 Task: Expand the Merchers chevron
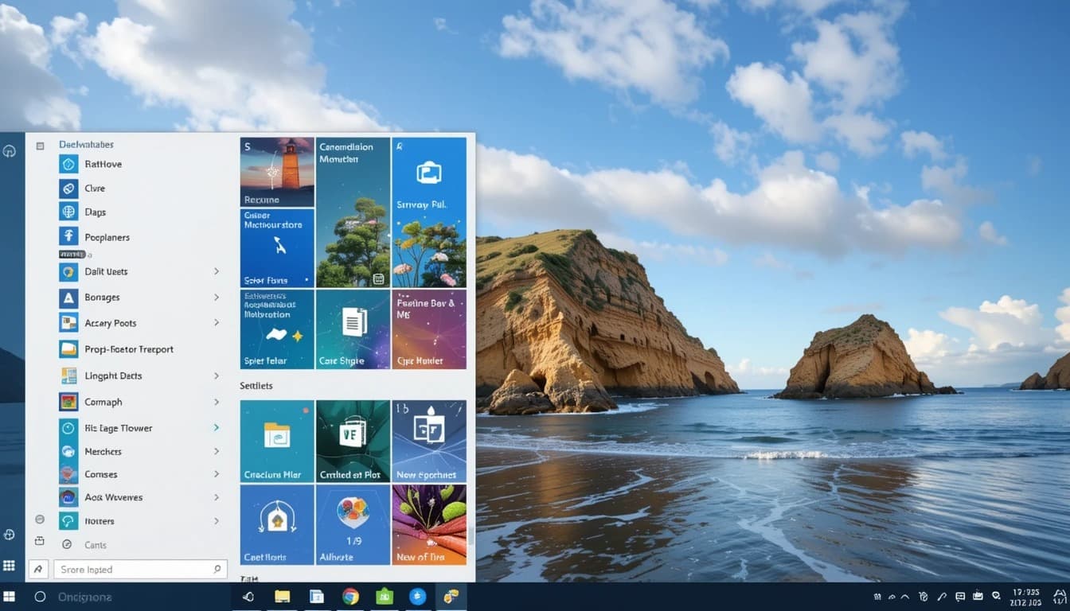[216, 451]
